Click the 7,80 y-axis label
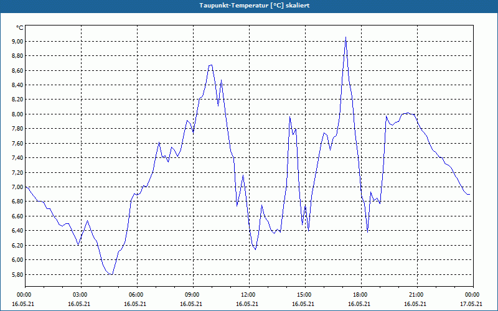This screenshot has width=498, height=311. tap(17, 129)
